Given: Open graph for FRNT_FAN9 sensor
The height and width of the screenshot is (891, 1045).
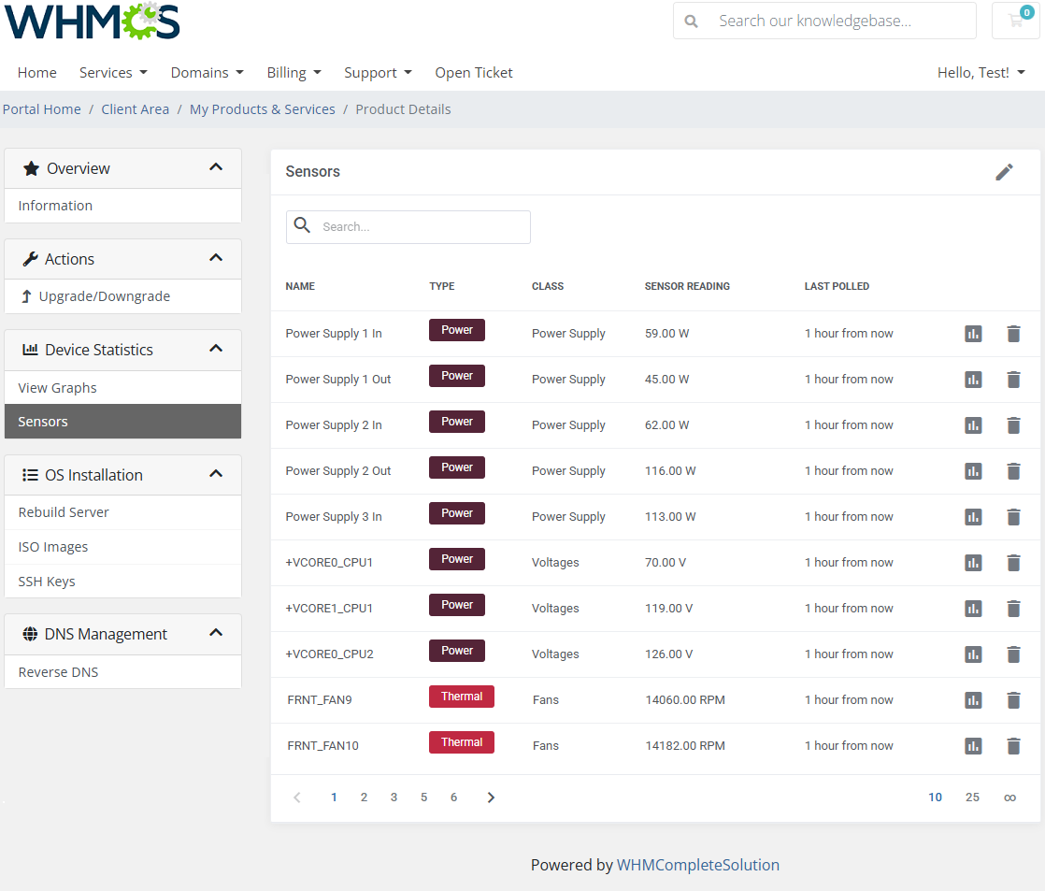Looking at the screenshot, I should click(x=973, y=700).
